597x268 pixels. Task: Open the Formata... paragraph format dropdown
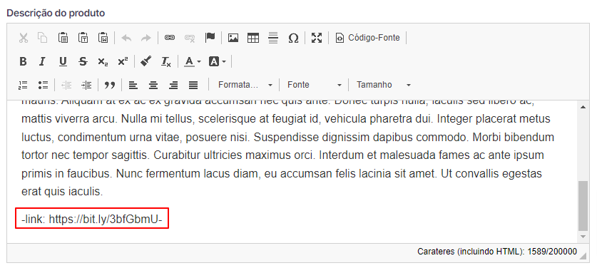point(245,85)
